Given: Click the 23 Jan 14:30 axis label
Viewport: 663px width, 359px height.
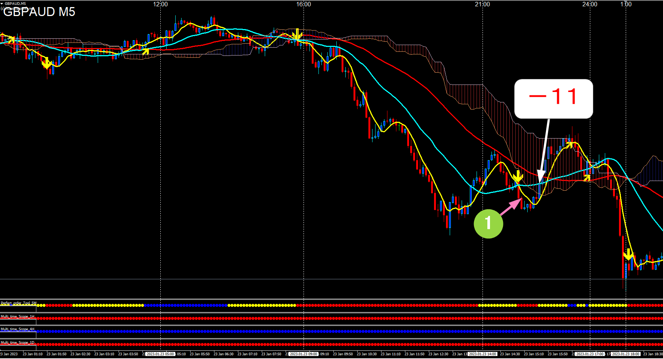Looking at the screenshot, I should [x=510, y=354].
